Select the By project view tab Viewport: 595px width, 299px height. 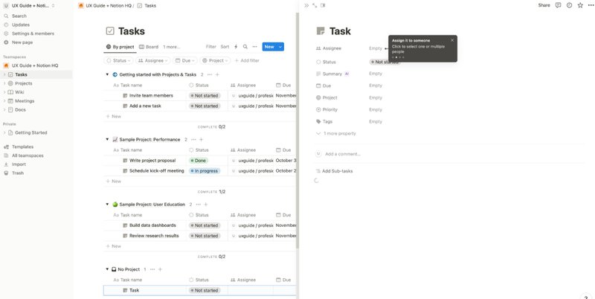120,47
